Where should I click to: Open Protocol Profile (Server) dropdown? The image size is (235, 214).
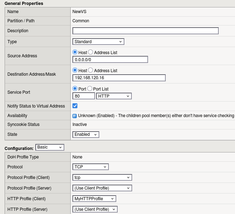(x=102, y=188)
